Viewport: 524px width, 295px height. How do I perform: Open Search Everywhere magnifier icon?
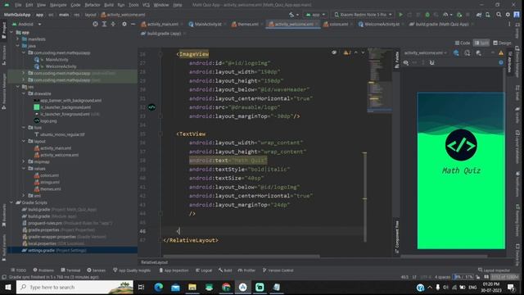(x=499, y=15)
